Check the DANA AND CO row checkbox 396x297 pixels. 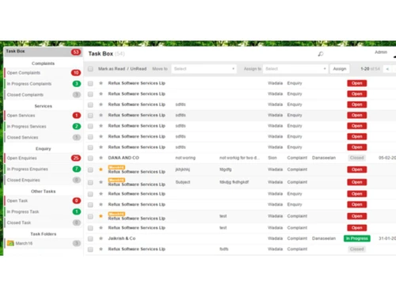pos(90,158)
